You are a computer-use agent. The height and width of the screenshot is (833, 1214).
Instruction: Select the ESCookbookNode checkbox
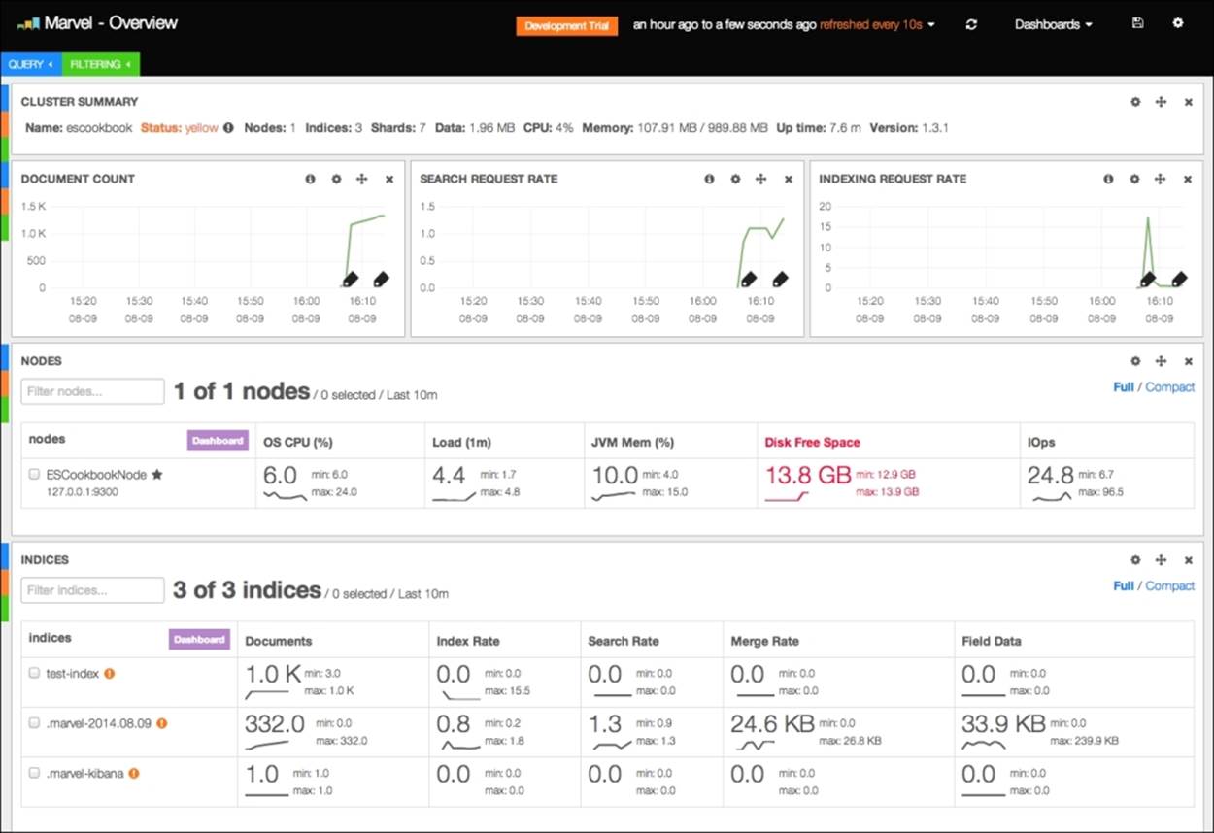pyautogui.click(x=35, y=475)
